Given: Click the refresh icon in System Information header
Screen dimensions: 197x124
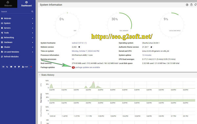Looking at the screenshot, I should 195,5.
